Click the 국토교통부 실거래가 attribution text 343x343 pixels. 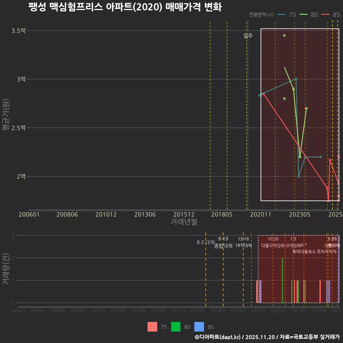(x=309, y=337)
